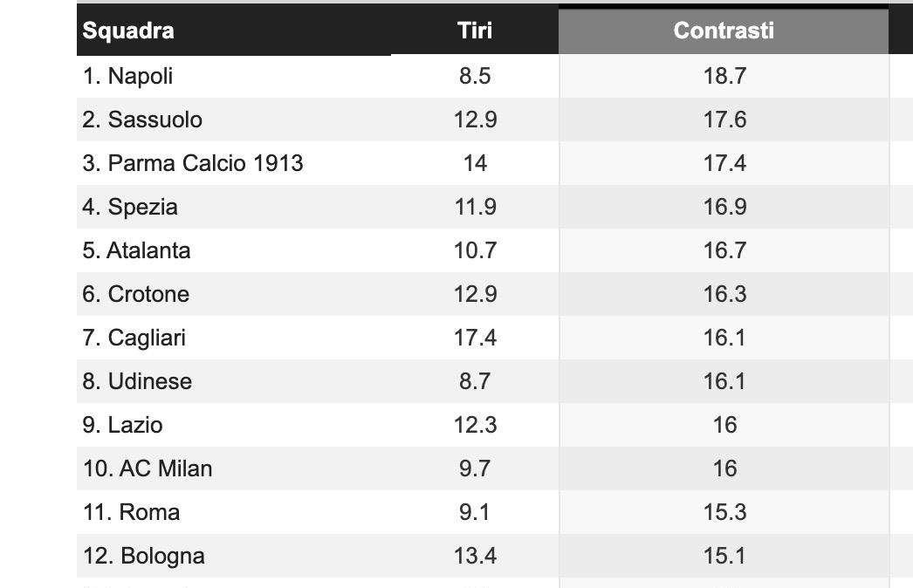Viewport: 913px width, 588px height.
Task: Select Cagliari team name
Action: pos(134,338)
